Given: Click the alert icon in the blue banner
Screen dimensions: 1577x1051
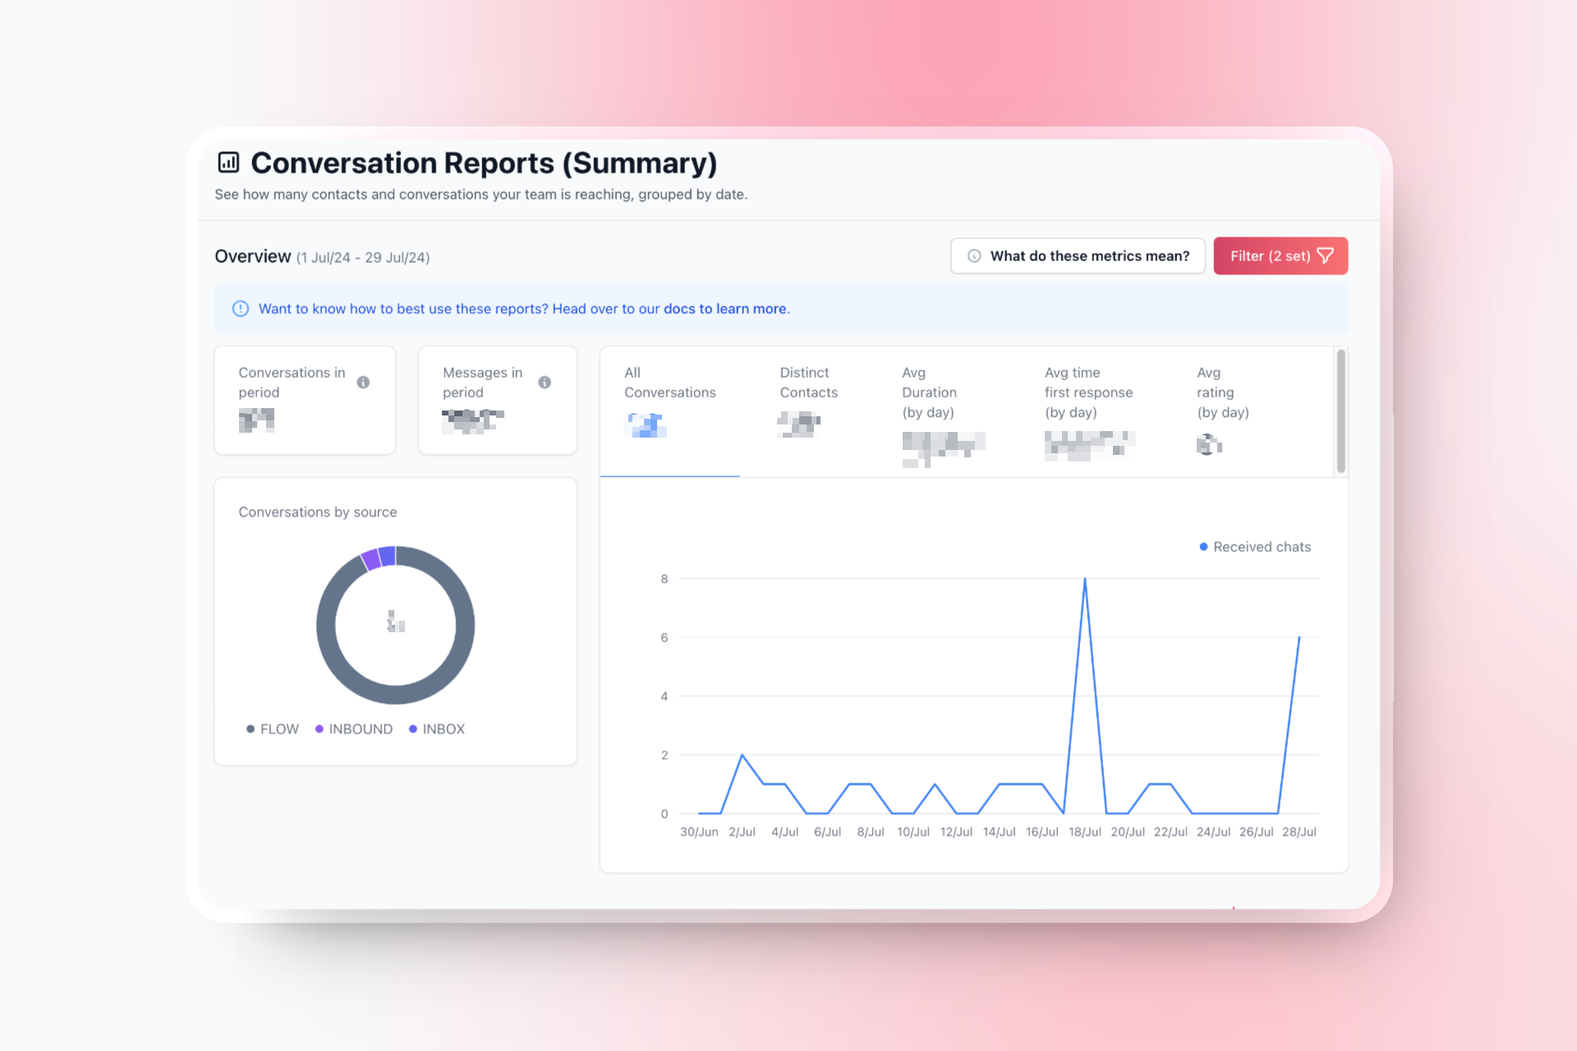Looking at the screenshot, I should point(240,308).
